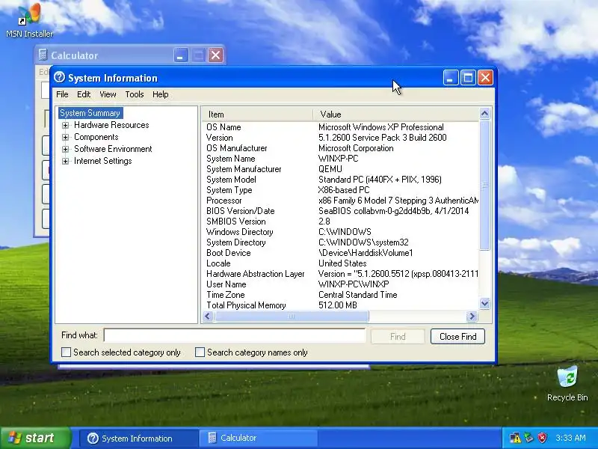
Task: Click the horizontal scrollbar thumb
Action: (292, 316)
